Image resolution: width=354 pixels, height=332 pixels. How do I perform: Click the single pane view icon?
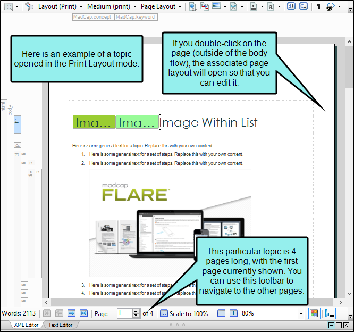pos(347,325)
